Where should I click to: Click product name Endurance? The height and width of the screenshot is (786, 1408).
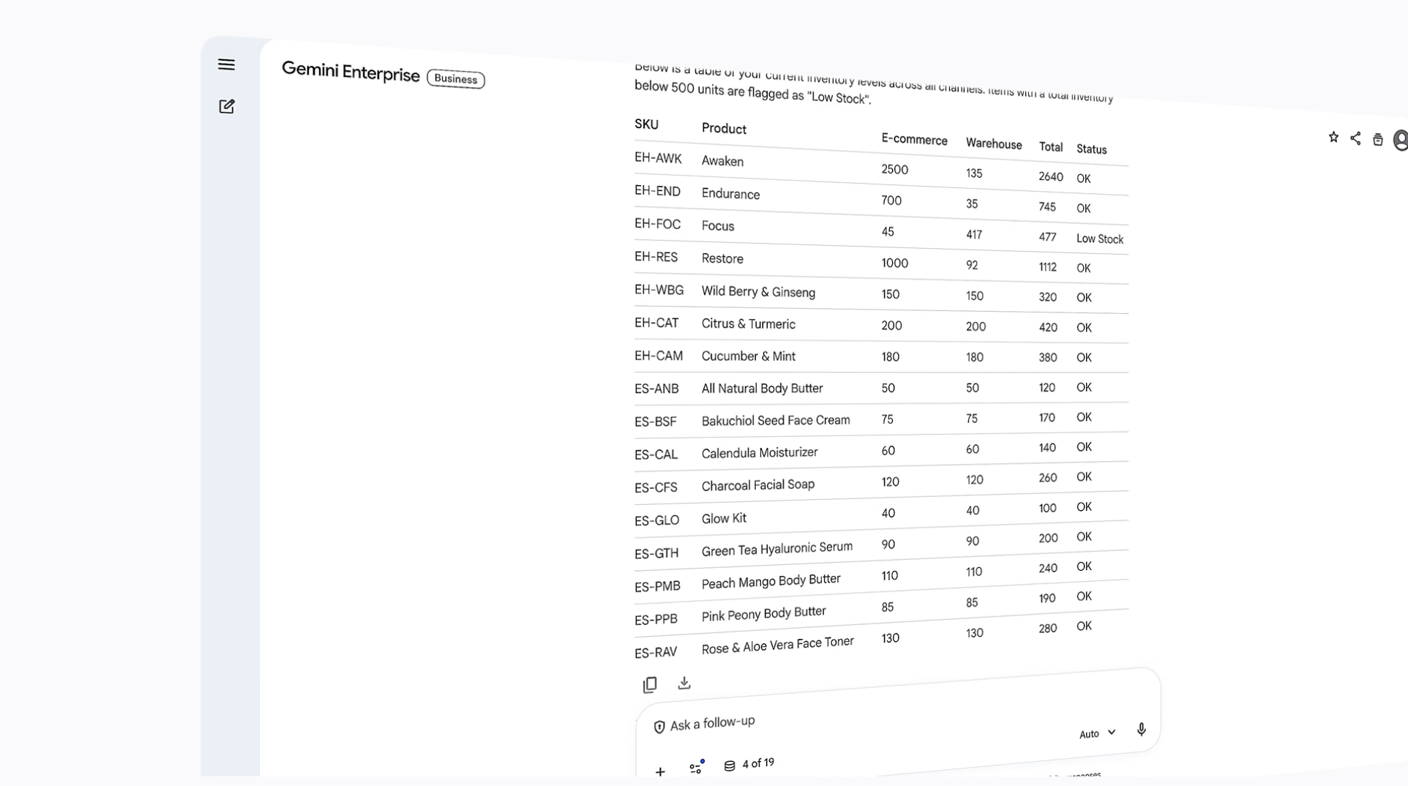point(730,194)
